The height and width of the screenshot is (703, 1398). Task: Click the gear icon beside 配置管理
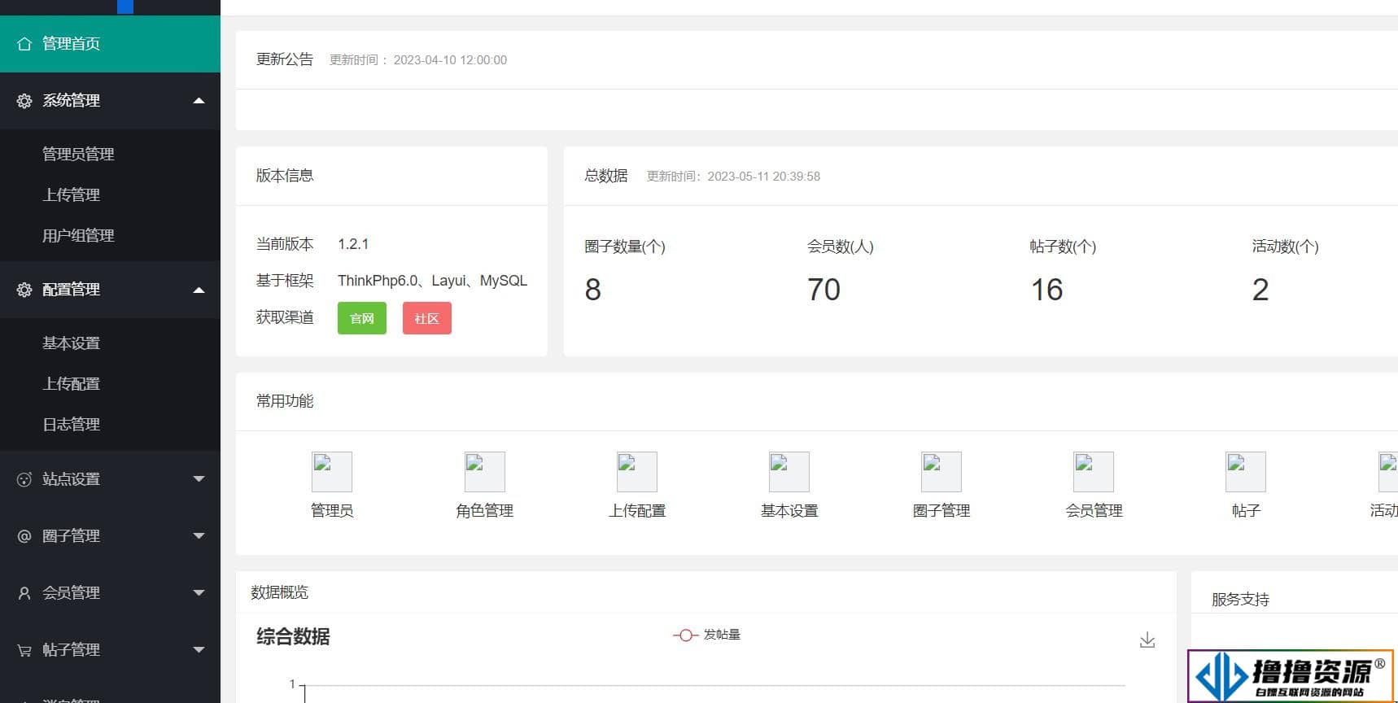(x=24, y=290)
